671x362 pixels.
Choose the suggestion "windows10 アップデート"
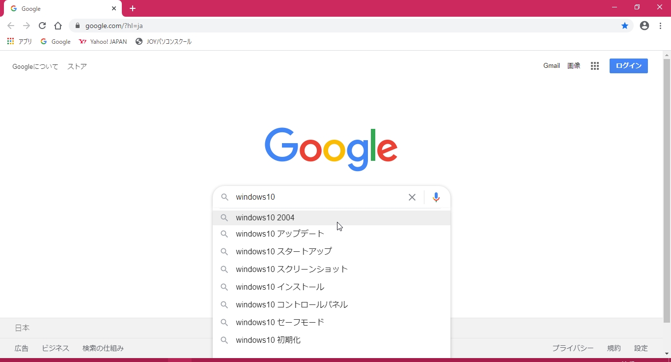[x=280, y=234]
